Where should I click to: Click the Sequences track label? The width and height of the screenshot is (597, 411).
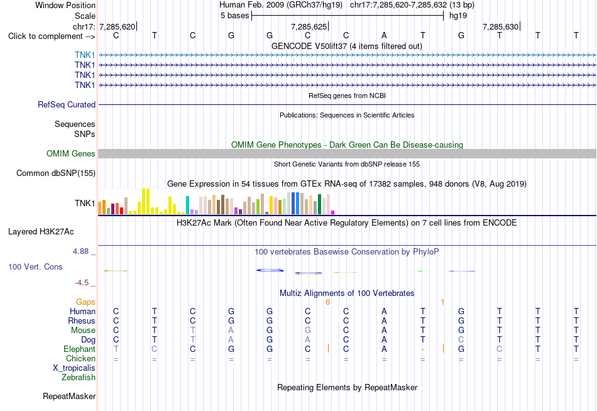coord(75,124)
